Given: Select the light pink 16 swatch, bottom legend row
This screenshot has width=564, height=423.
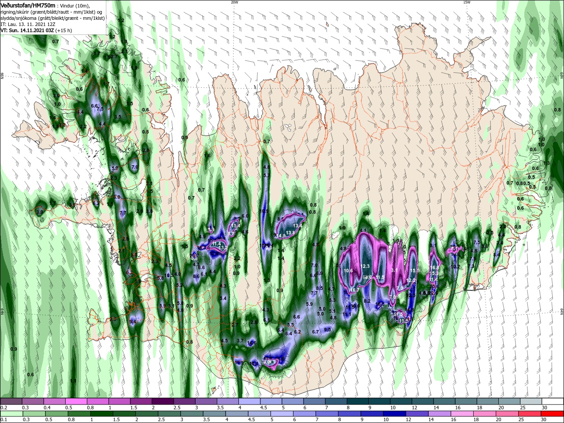Looking at the screenshot, I should 461,414.
